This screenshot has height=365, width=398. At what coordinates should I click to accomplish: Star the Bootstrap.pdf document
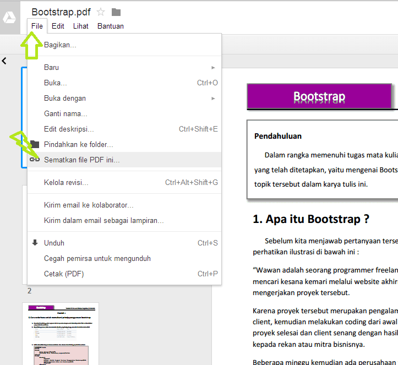[101, 12]
